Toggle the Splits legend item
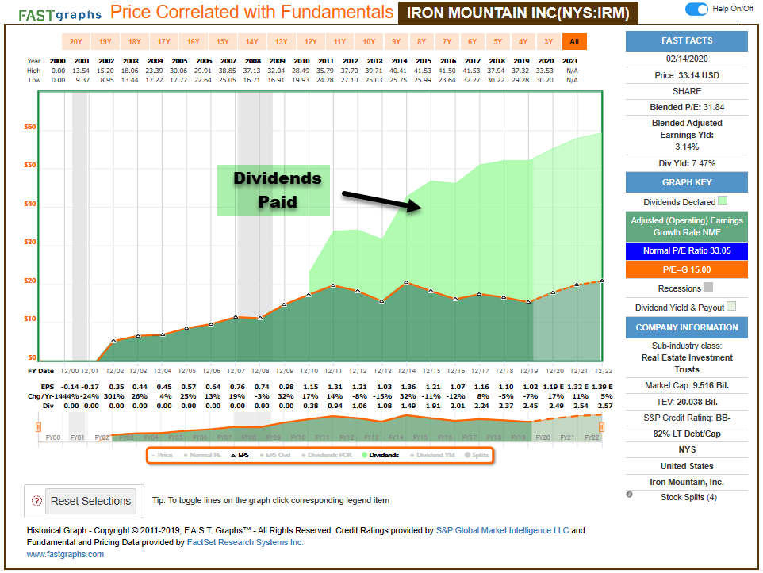The width and height of the screenshot is (763, 573). pos(477,455)
